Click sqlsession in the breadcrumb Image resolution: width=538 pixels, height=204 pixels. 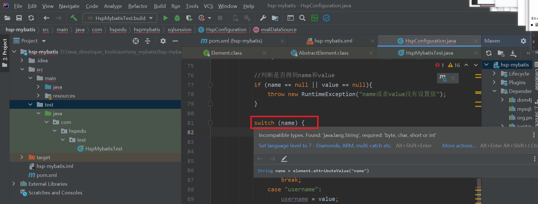(179, 30)
